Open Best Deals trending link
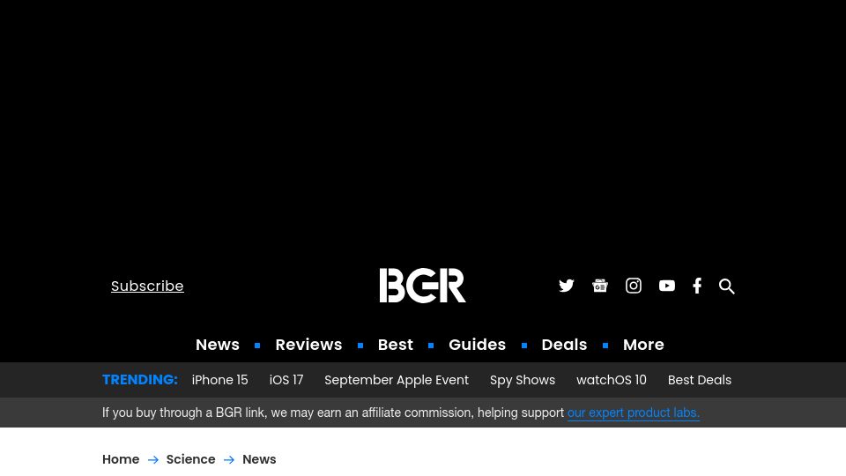The width and height of the screenshot is (846, 476). [x=700, y=380]
